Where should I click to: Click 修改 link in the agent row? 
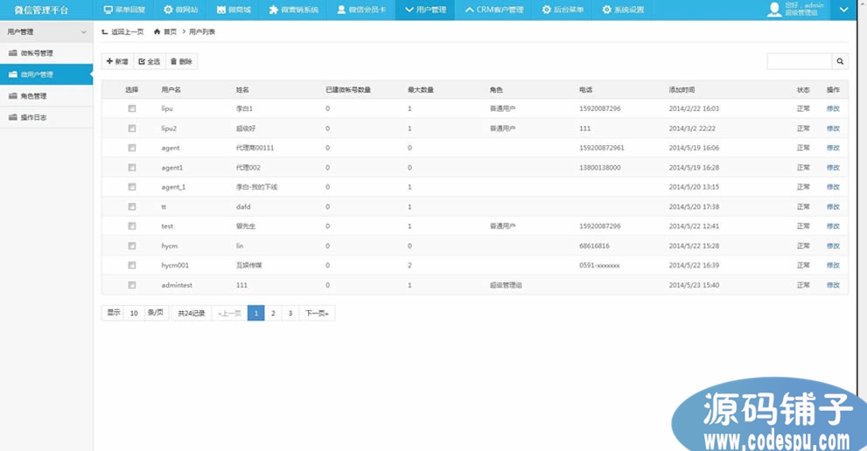[833, 148]
